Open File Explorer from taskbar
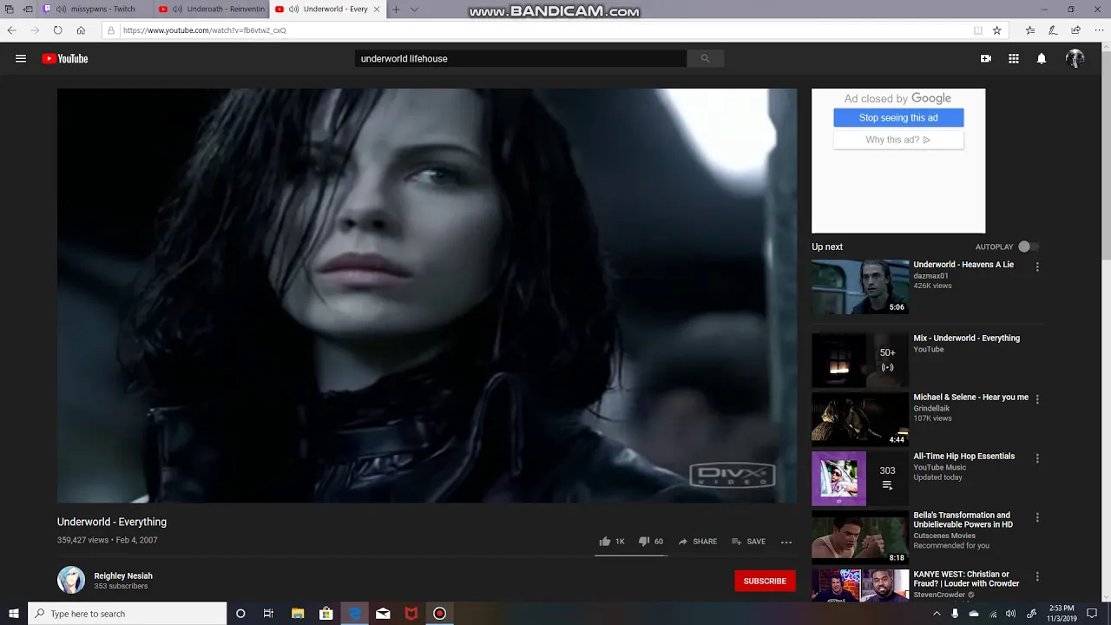Image resolution: width=1111 pixels, height=625 pixels. click(298, 614)
